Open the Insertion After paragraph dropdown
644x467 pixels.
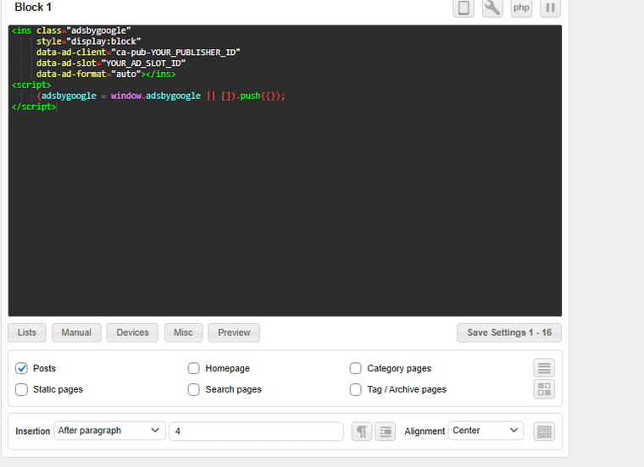click(x=109, y=431)
